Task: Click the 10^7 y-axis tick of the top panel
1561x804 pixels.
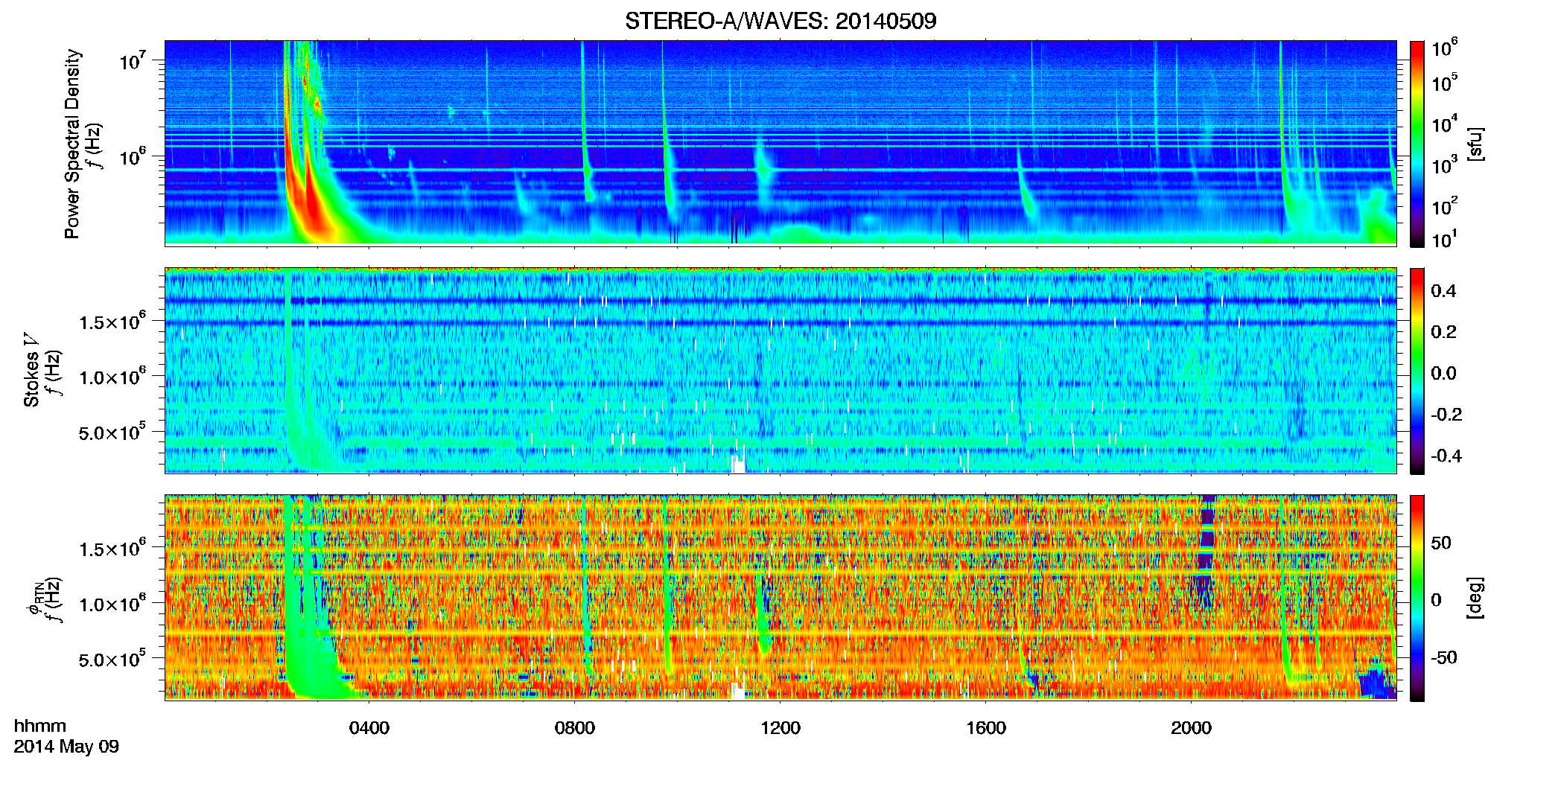Action: click(x=133, y=60)
